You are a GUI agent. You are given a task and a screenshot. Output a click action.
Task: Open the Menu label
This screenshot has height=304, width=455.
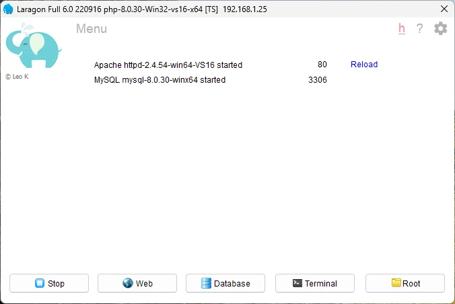click(x=92, y=29)
